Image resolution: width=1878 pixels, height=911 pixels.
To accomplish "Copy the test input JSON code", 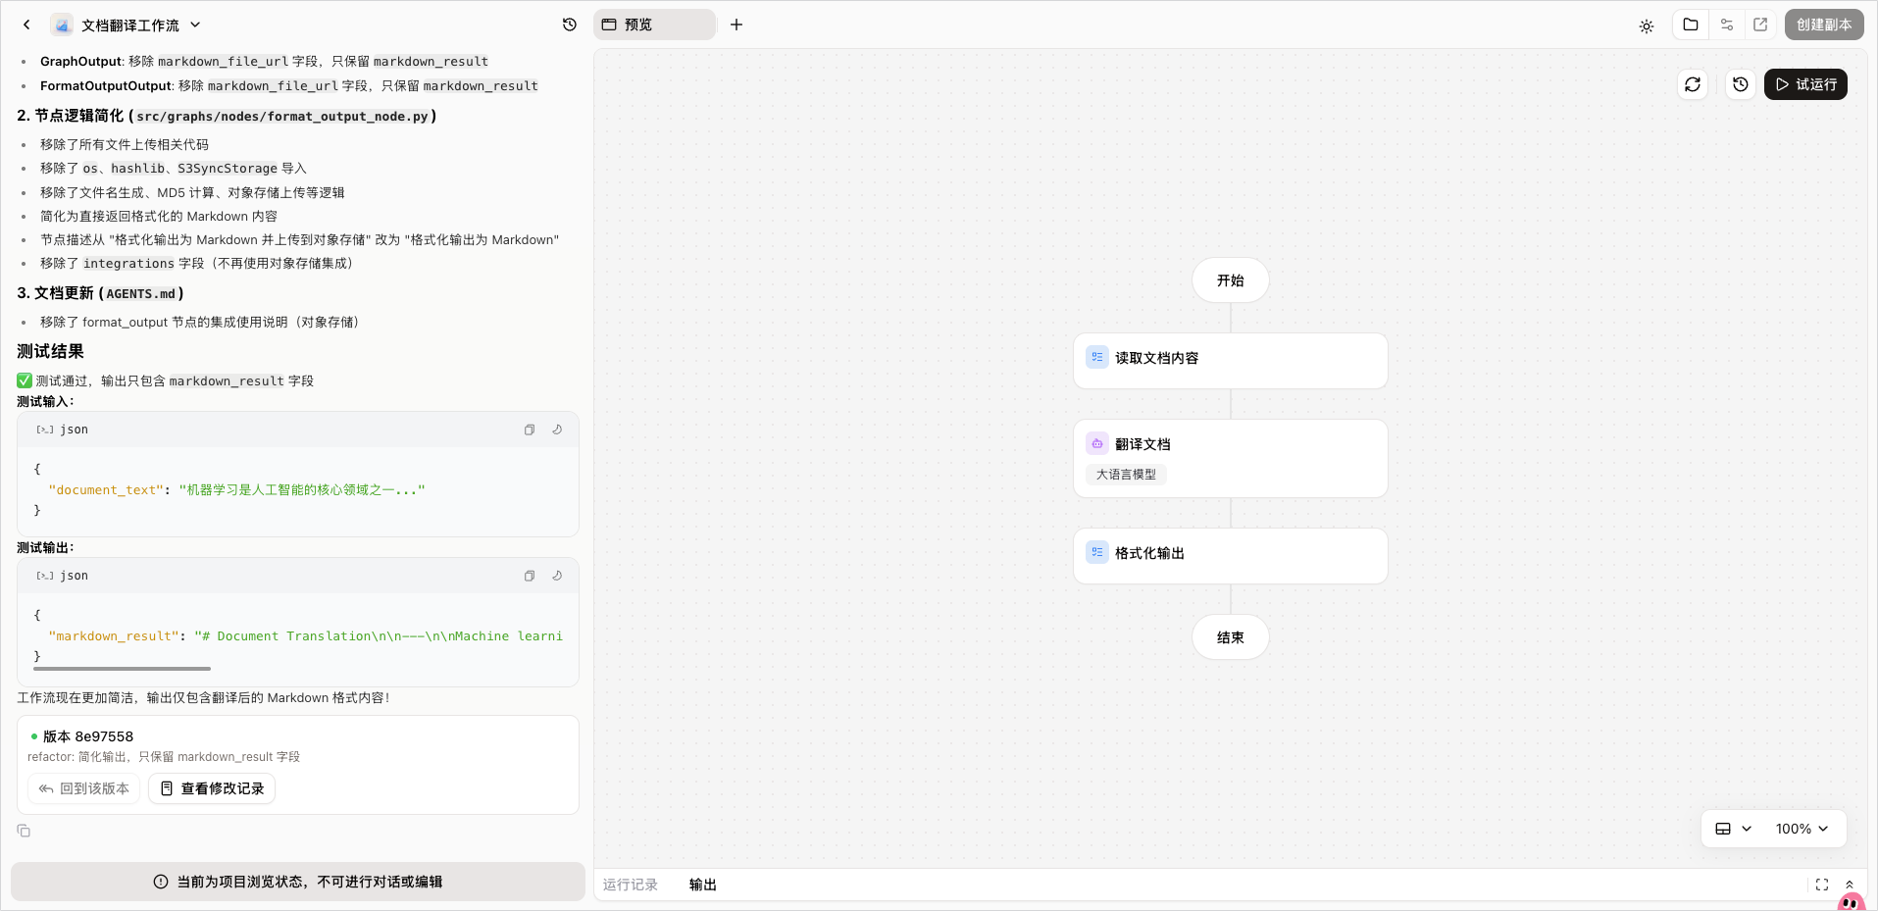I will point(530,430).
